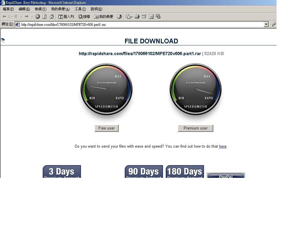The image size is (300, 225).
Task: Expand the Forward button history dropdown
Action: (32, 17)
